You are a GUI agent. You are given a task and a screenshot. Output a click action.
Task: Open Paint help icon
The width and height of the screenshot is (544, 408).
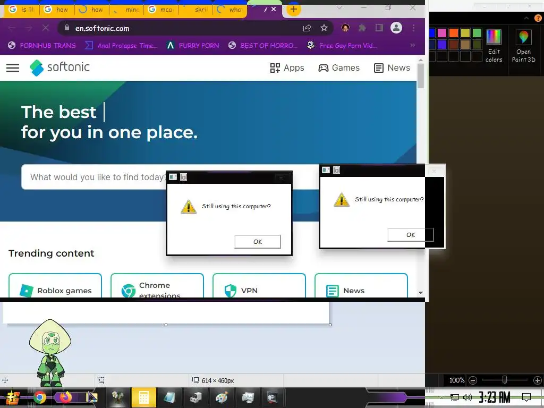point(539,18)
